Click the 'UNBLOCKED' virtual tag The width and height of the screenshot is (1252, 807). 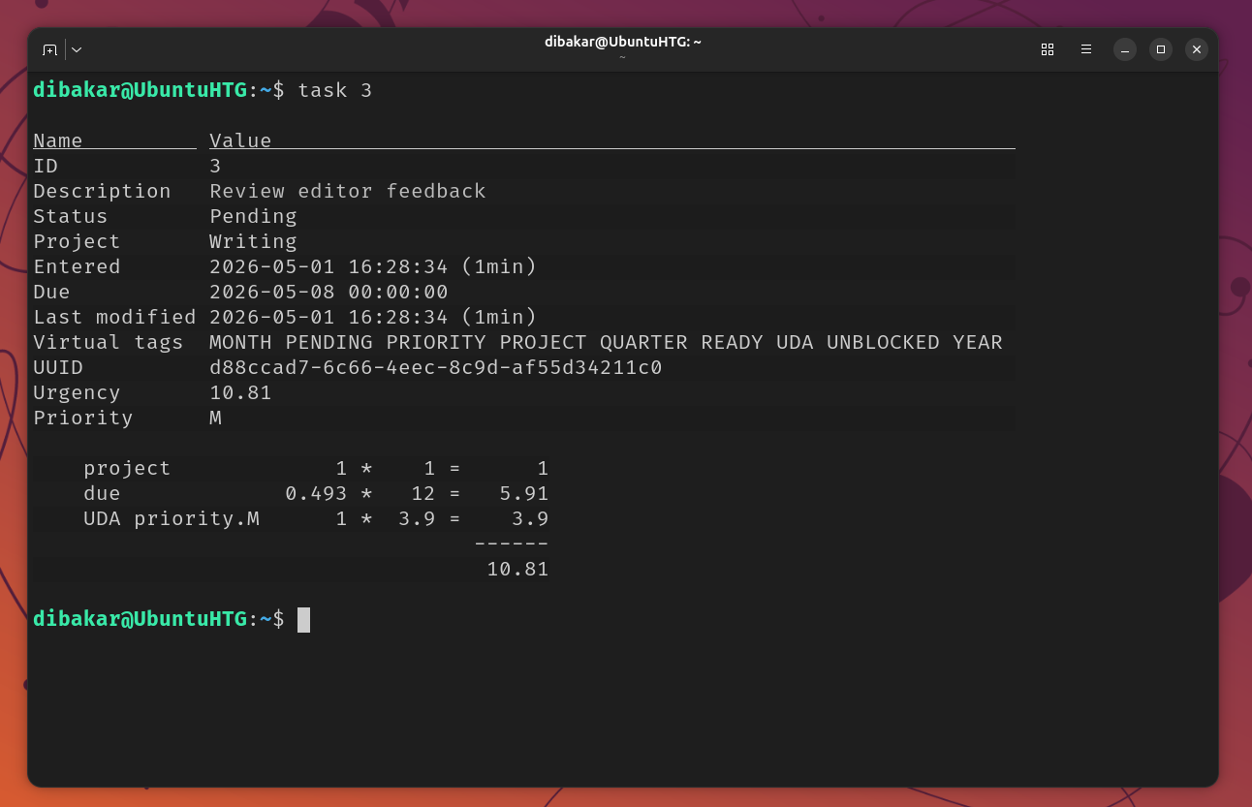pos(883,342)
